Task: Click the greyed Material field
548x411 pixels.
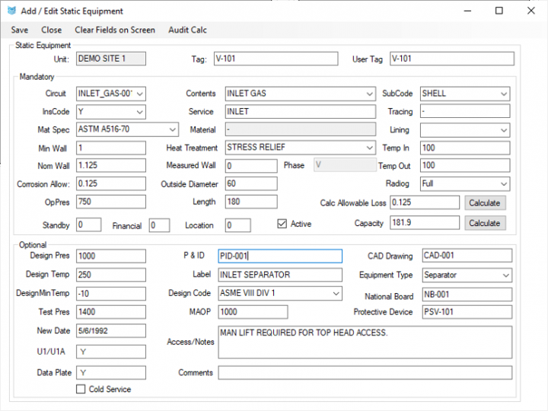Action: point(301,129)
